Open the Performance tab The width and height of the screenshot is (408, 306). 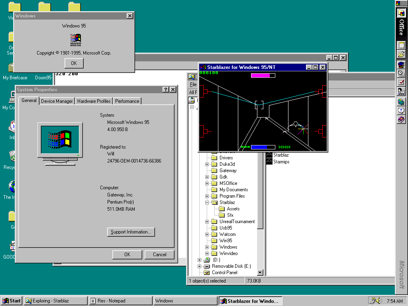(127, 101)
